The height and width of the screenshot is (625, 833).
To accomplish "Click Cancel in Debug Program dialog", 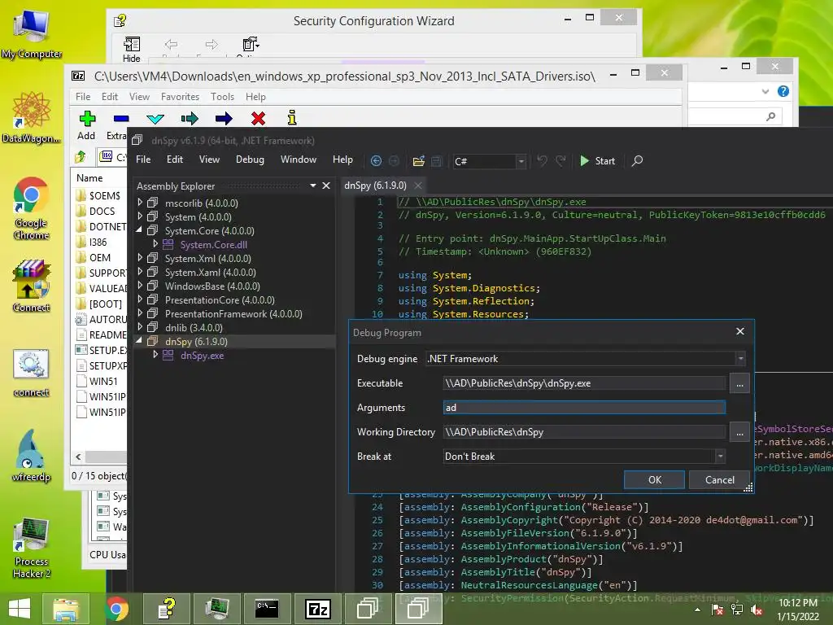I will tap(720, 480).
